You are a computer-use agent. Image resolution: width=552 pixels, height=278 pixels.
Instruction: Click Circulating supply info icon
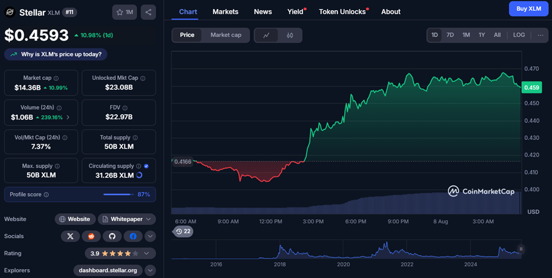(139, 166)
